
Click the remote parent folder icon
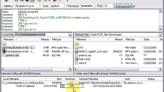point(77,44)
